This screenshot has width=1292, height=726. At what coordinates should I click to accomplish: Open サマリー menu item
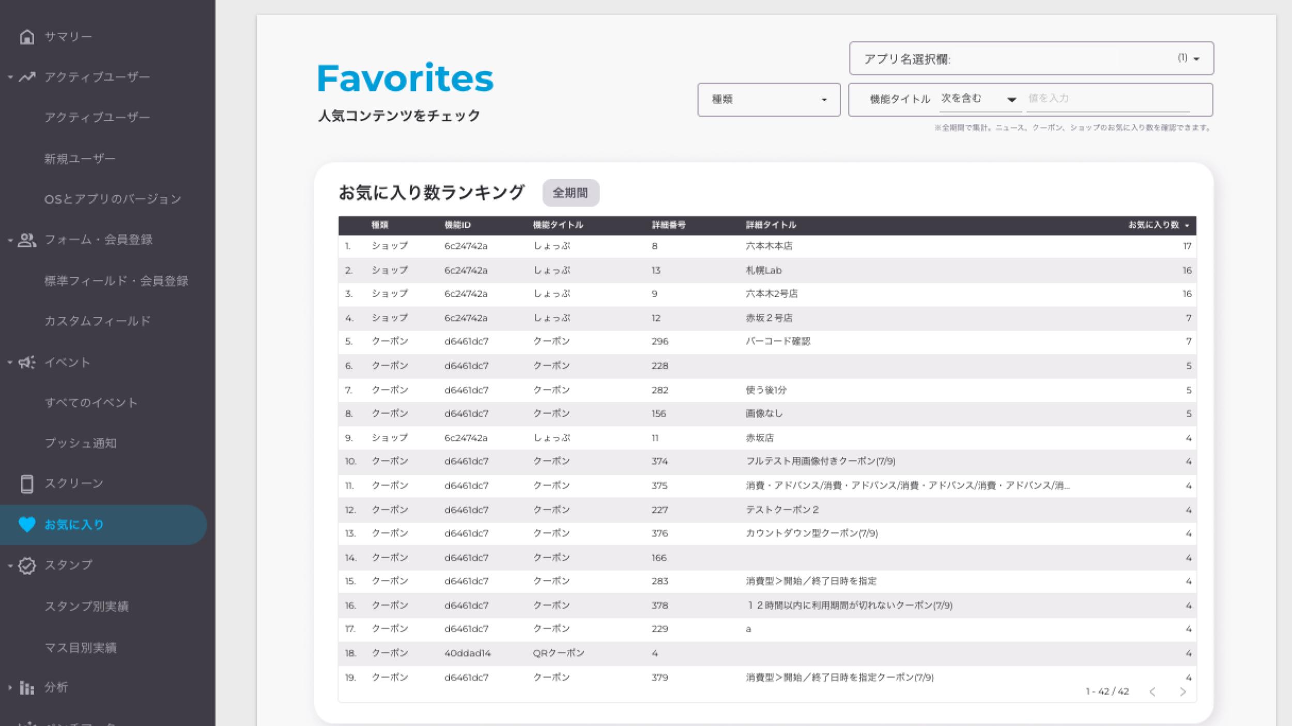pyautogui.click(x=68, y=37)
